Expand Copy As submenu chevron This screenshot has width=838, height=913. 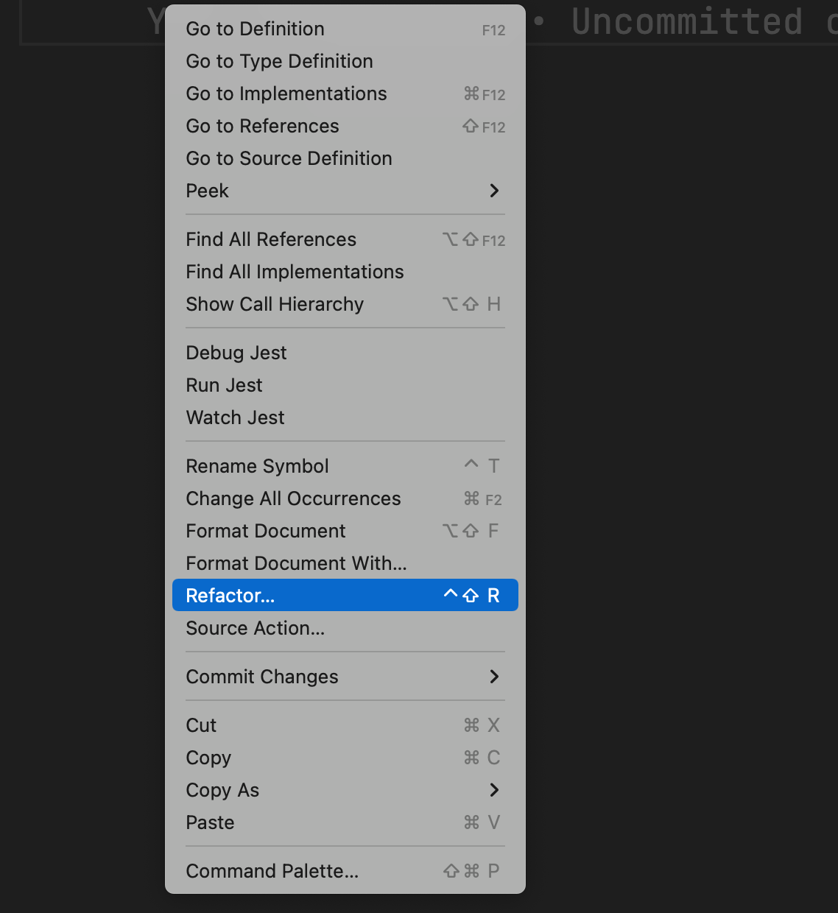click(494, 790)
